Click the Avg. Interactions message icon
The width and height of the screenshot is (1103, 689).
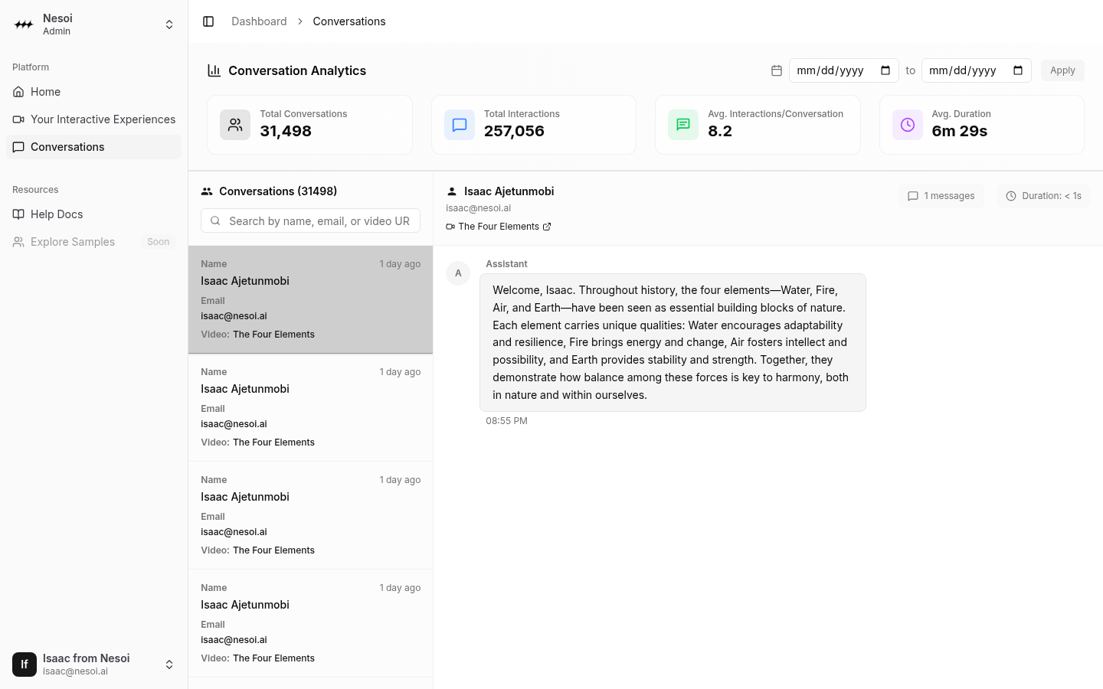click(x=683, y=125)
